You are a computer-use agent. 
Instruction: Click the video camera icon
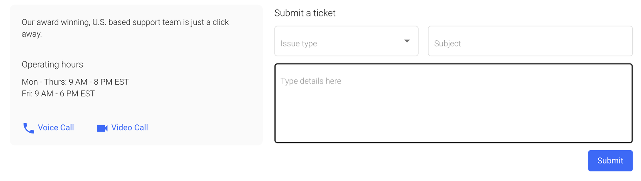click(x=102, y=128)
